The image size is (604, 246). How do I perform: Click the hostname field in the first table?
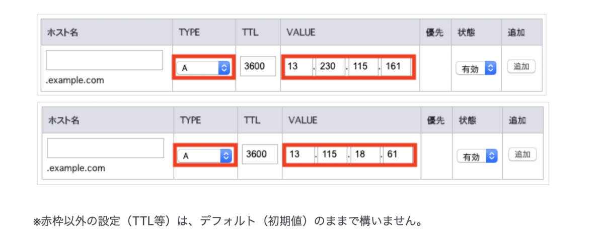(x=104, y=60)
